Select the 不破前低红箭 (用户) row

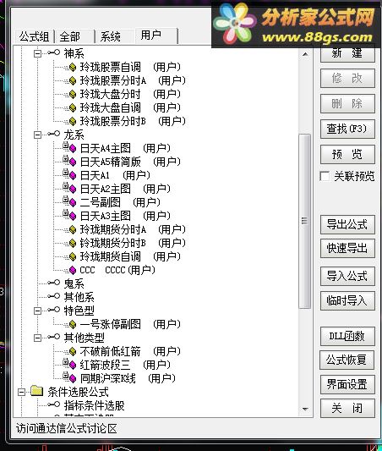pos(130,351)
